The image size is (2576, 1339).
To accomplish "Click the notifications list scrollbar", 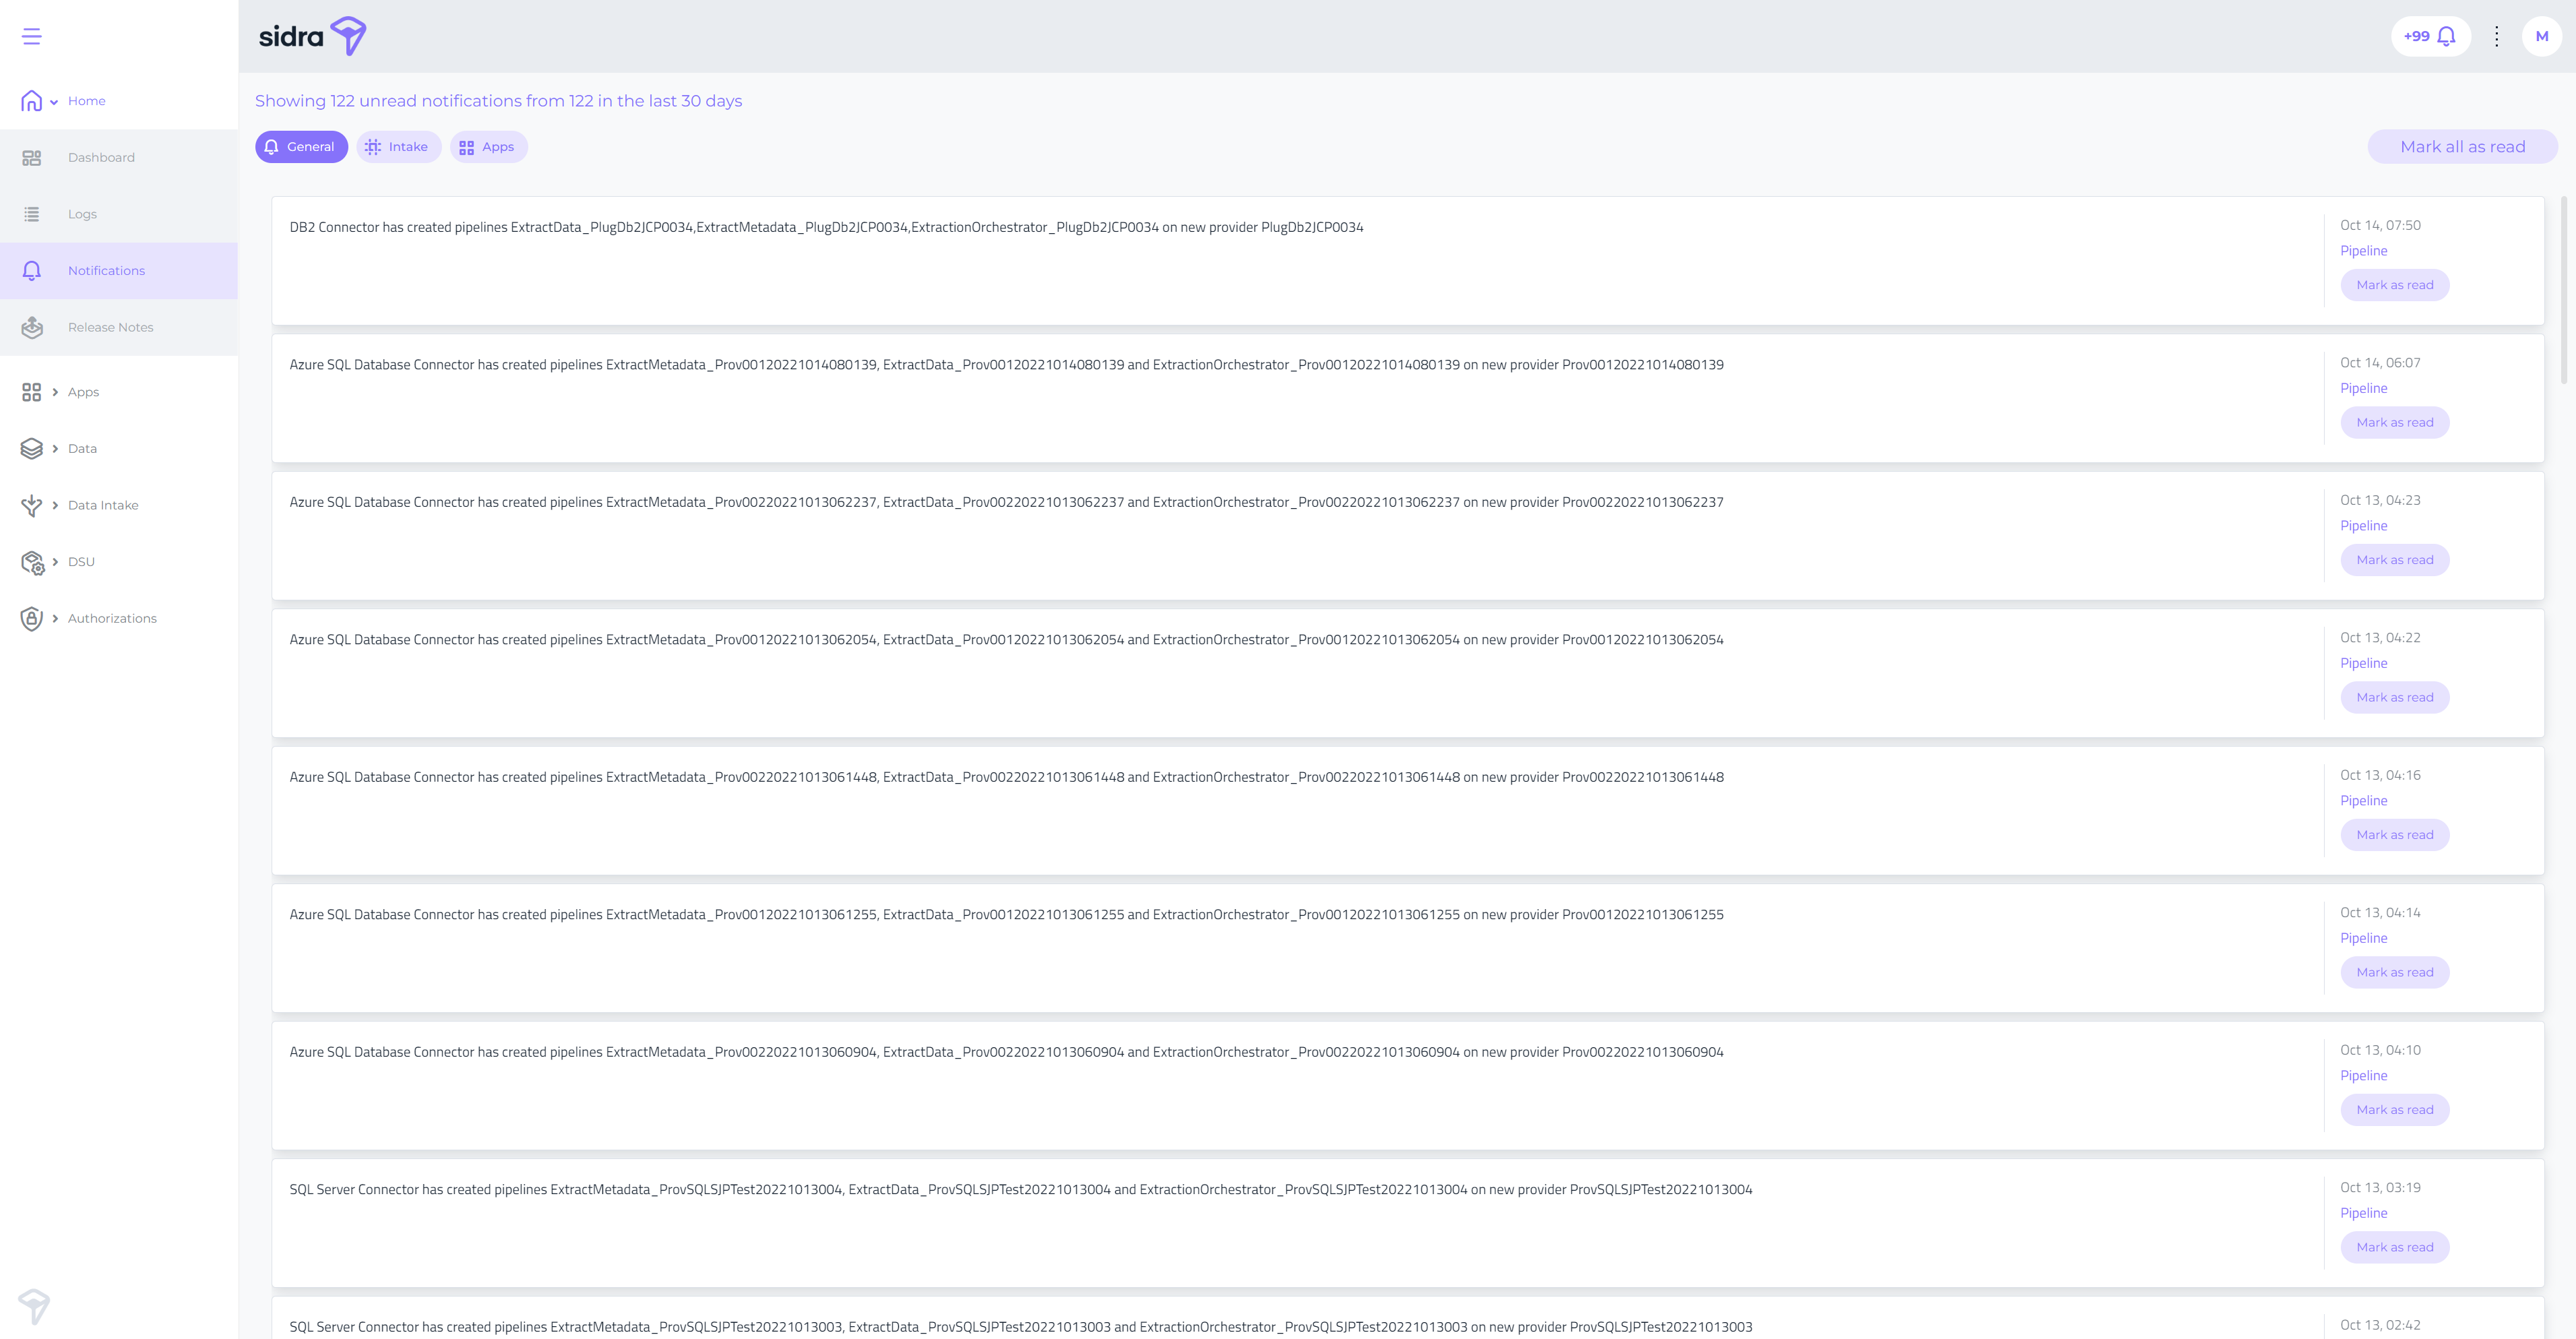I will pos(2563,290).
